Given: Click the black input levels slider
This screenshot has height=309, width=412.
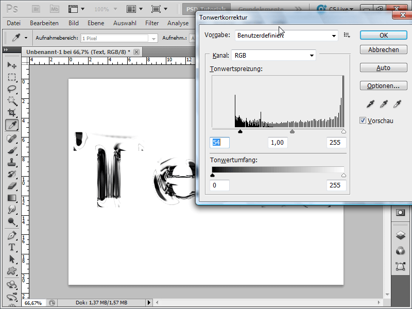Looking at the screenshot, I should tap(240, 131).
